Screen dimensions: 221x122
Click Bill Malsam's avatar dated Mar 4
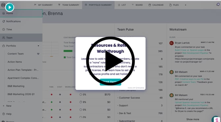tap(172, 72)
